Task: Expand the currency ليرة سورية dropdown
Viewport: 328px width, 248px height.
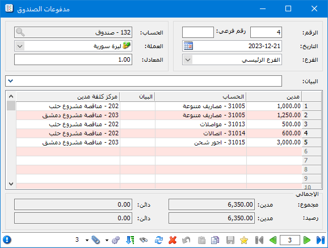Action: 20,46
